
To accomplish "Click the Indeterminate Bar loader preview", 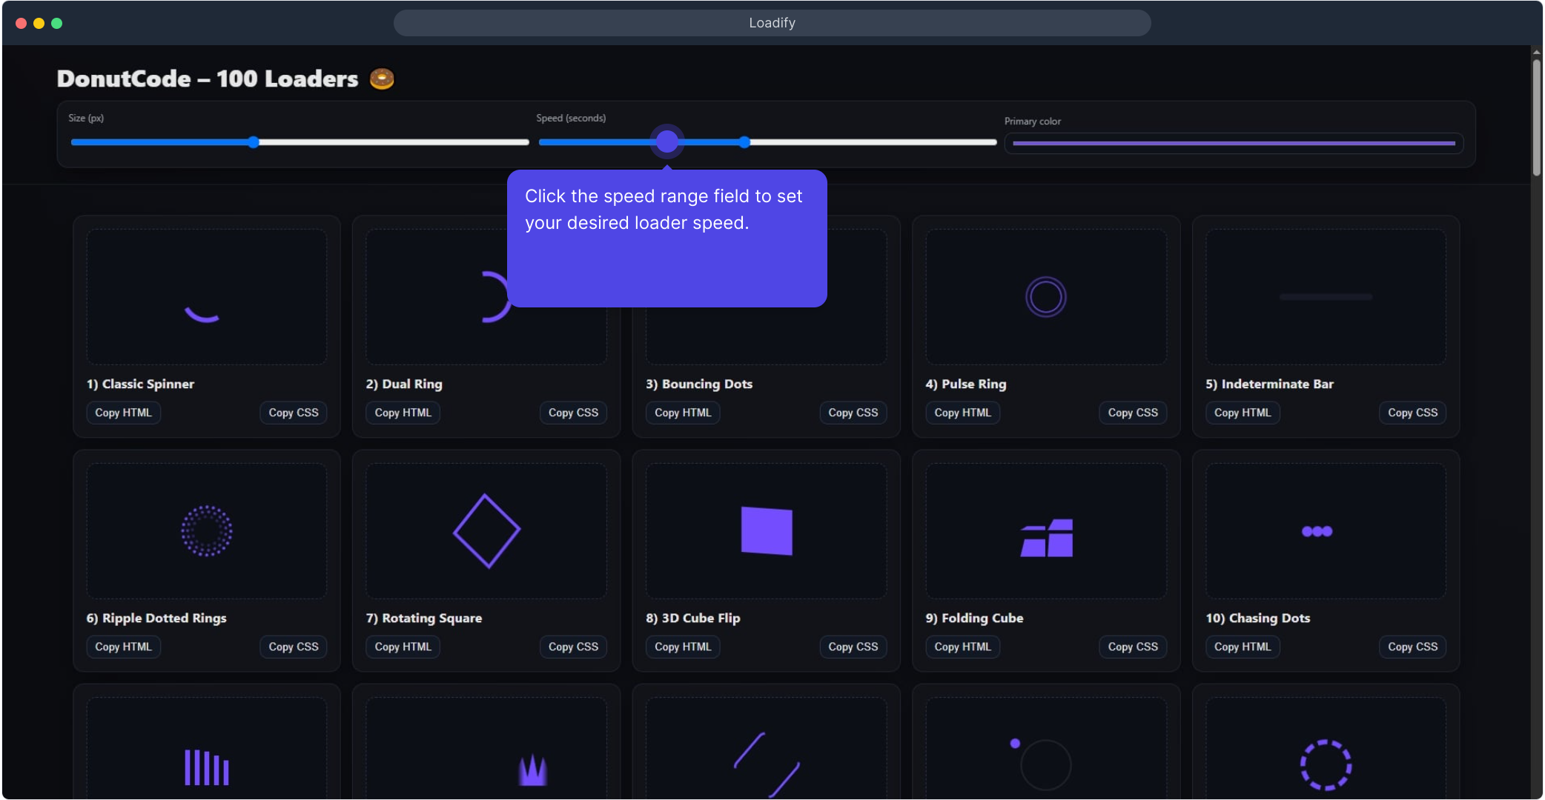I will [1326, 297].
